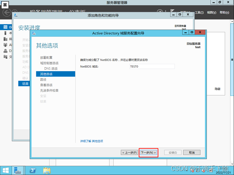
Task: Click the AD DS wizard title bar icon
Action: pos(34,33)
